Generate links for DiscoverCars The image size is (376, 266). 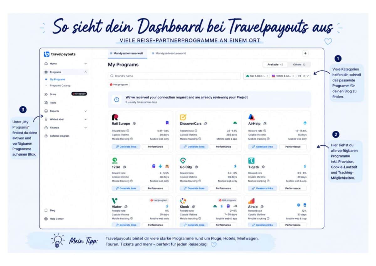coord(194,147)
